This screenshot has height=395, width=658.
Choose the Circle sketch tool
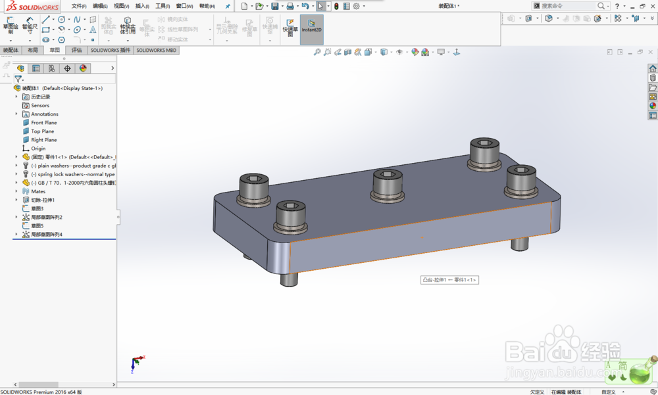62,20
